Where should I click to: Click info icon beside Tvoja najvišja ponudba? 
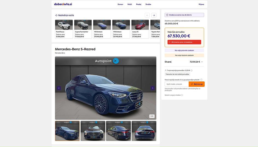tap(192, 70)
